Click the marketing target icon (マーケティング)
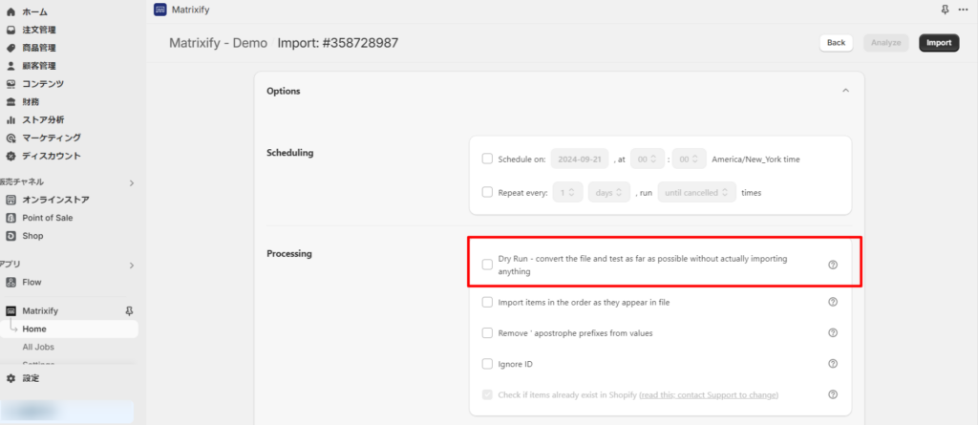This screenshot has height=425, width=978. tap(11, 138)
